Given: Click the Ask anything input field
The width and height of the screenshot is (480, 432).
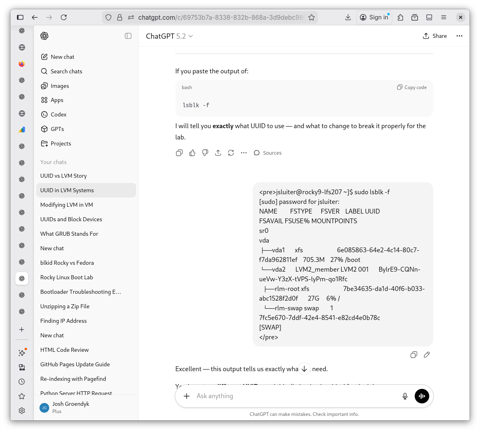Looking at the screenshot, I should tap(282, 396).
